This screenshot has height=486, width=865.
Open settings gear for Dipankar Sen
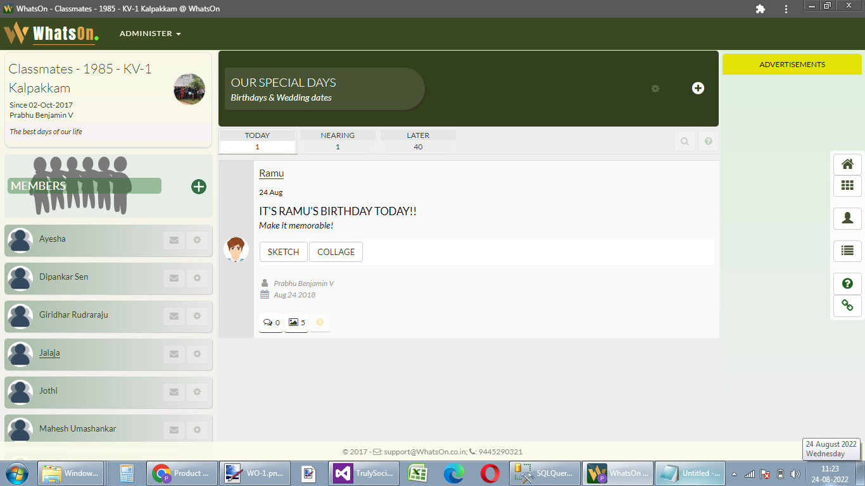point(197,278)
